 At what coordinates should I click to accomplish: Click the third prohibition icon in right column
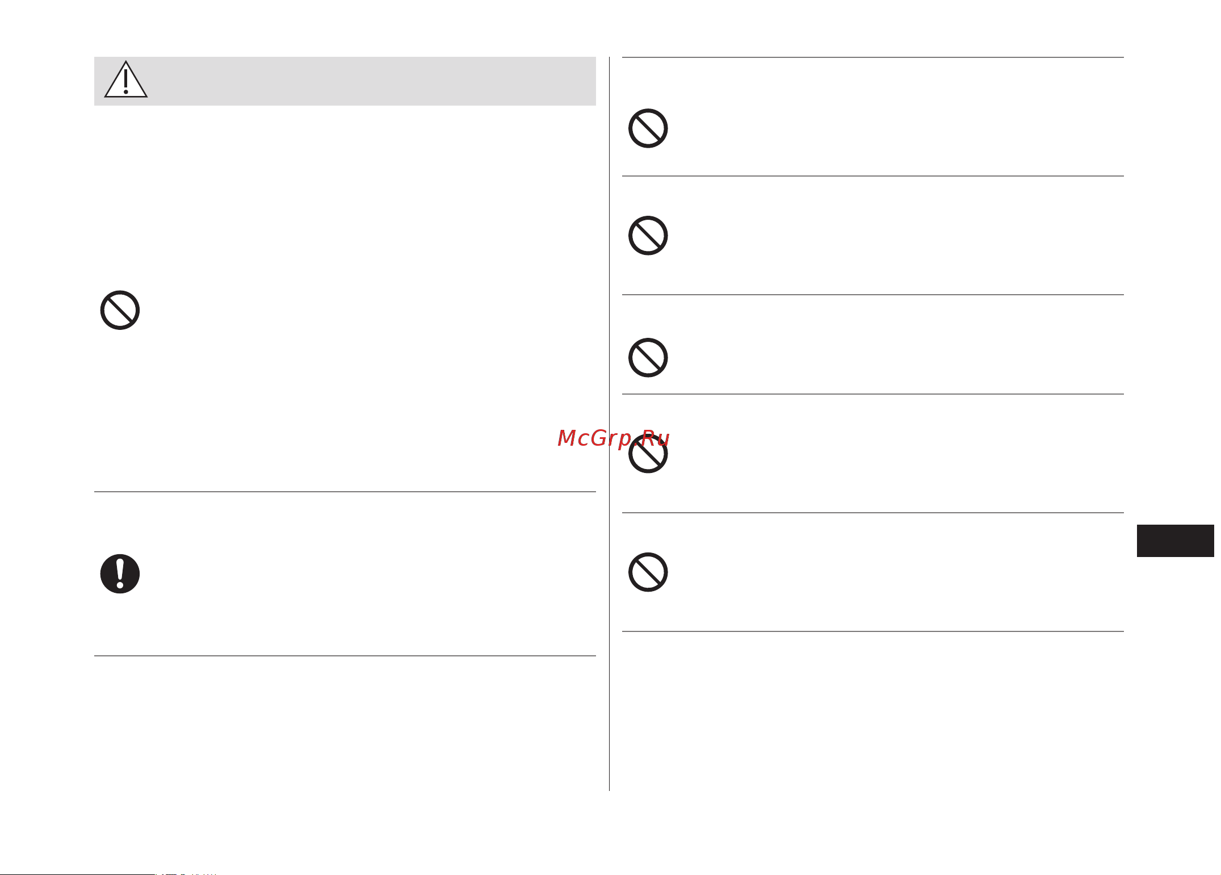coord(648,358)
